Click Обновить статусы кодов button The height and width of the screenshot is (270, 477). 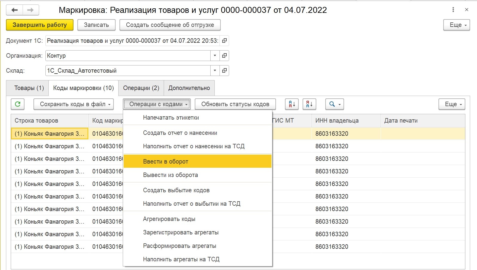235,104
